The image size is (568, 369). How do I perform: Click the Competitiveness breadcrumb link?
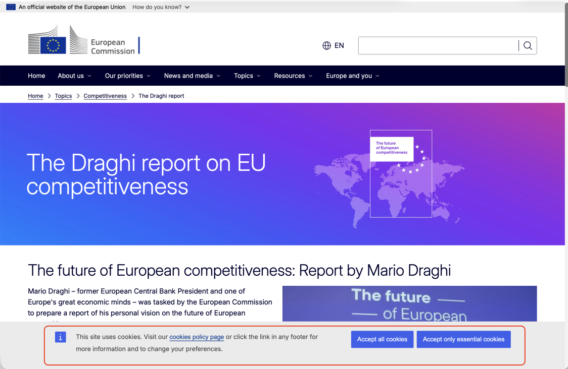[105, 96]
